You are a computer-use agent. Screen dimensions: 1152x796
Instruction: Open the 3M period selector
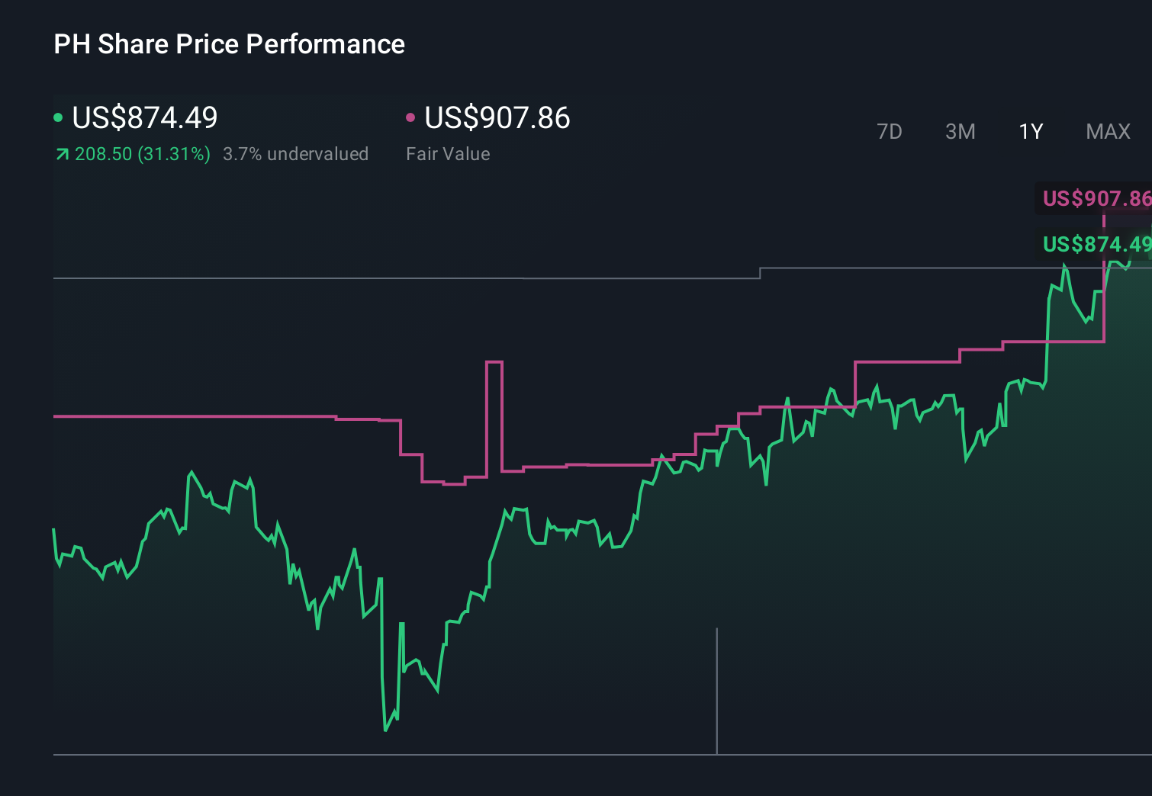click(960, 131)
